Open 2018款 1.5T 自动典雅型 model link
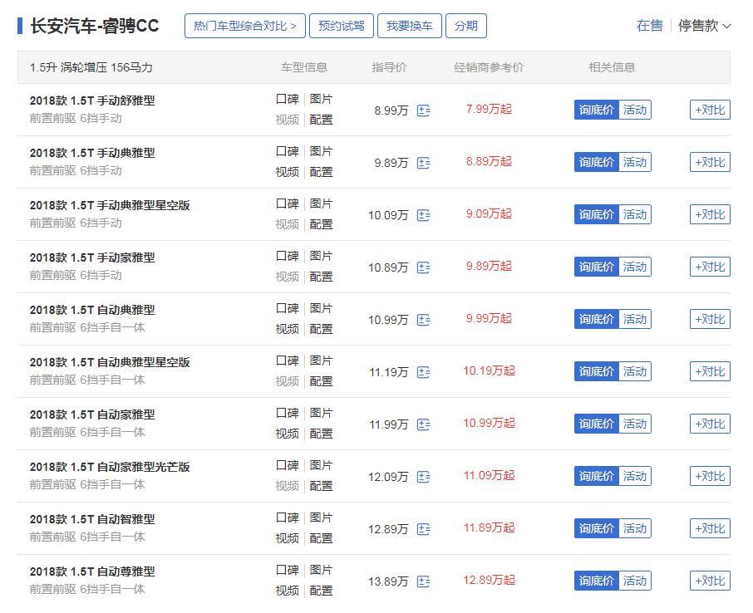This screenshot has height=613, width=753. [x=92, y=310]
